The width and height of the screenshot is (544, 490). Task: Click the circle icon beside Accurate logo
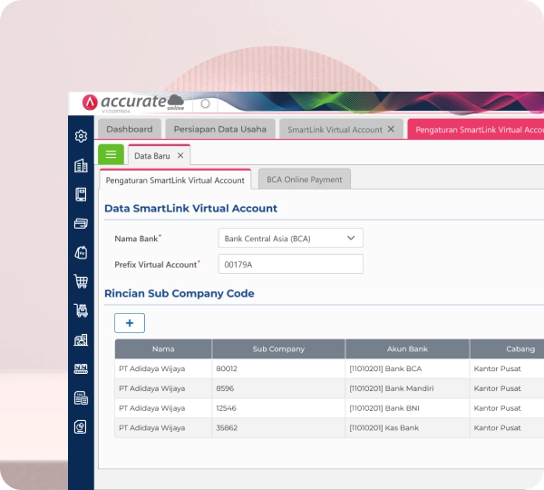206,103
